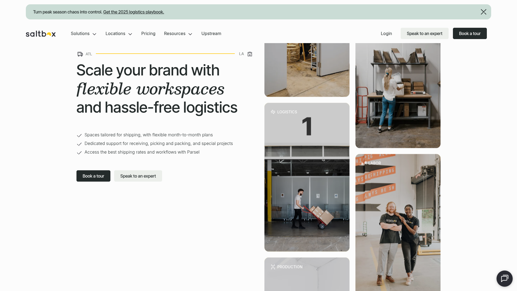This screenshot has height=291, width=517.
Task: Click the warehouse icon beside the LA label
Action: (250, 54)
